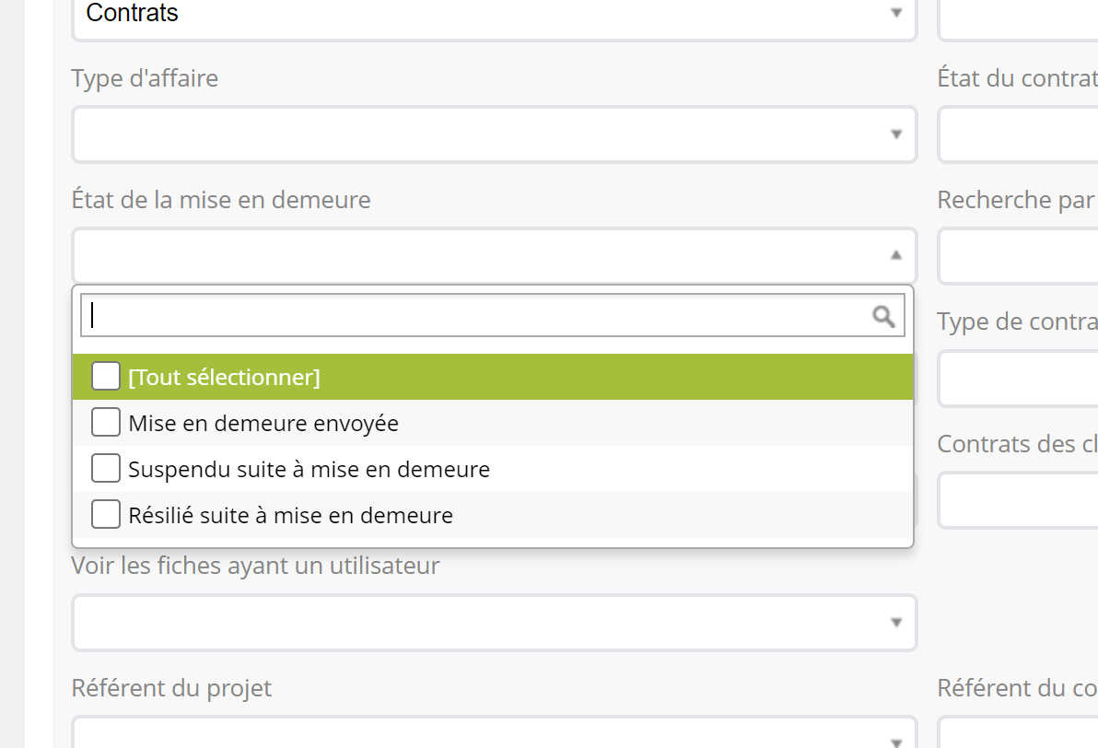This screenshot has width=1098, height=748.
Task: Check the Tout sélectionner checkbox
Action: (106, 377)
